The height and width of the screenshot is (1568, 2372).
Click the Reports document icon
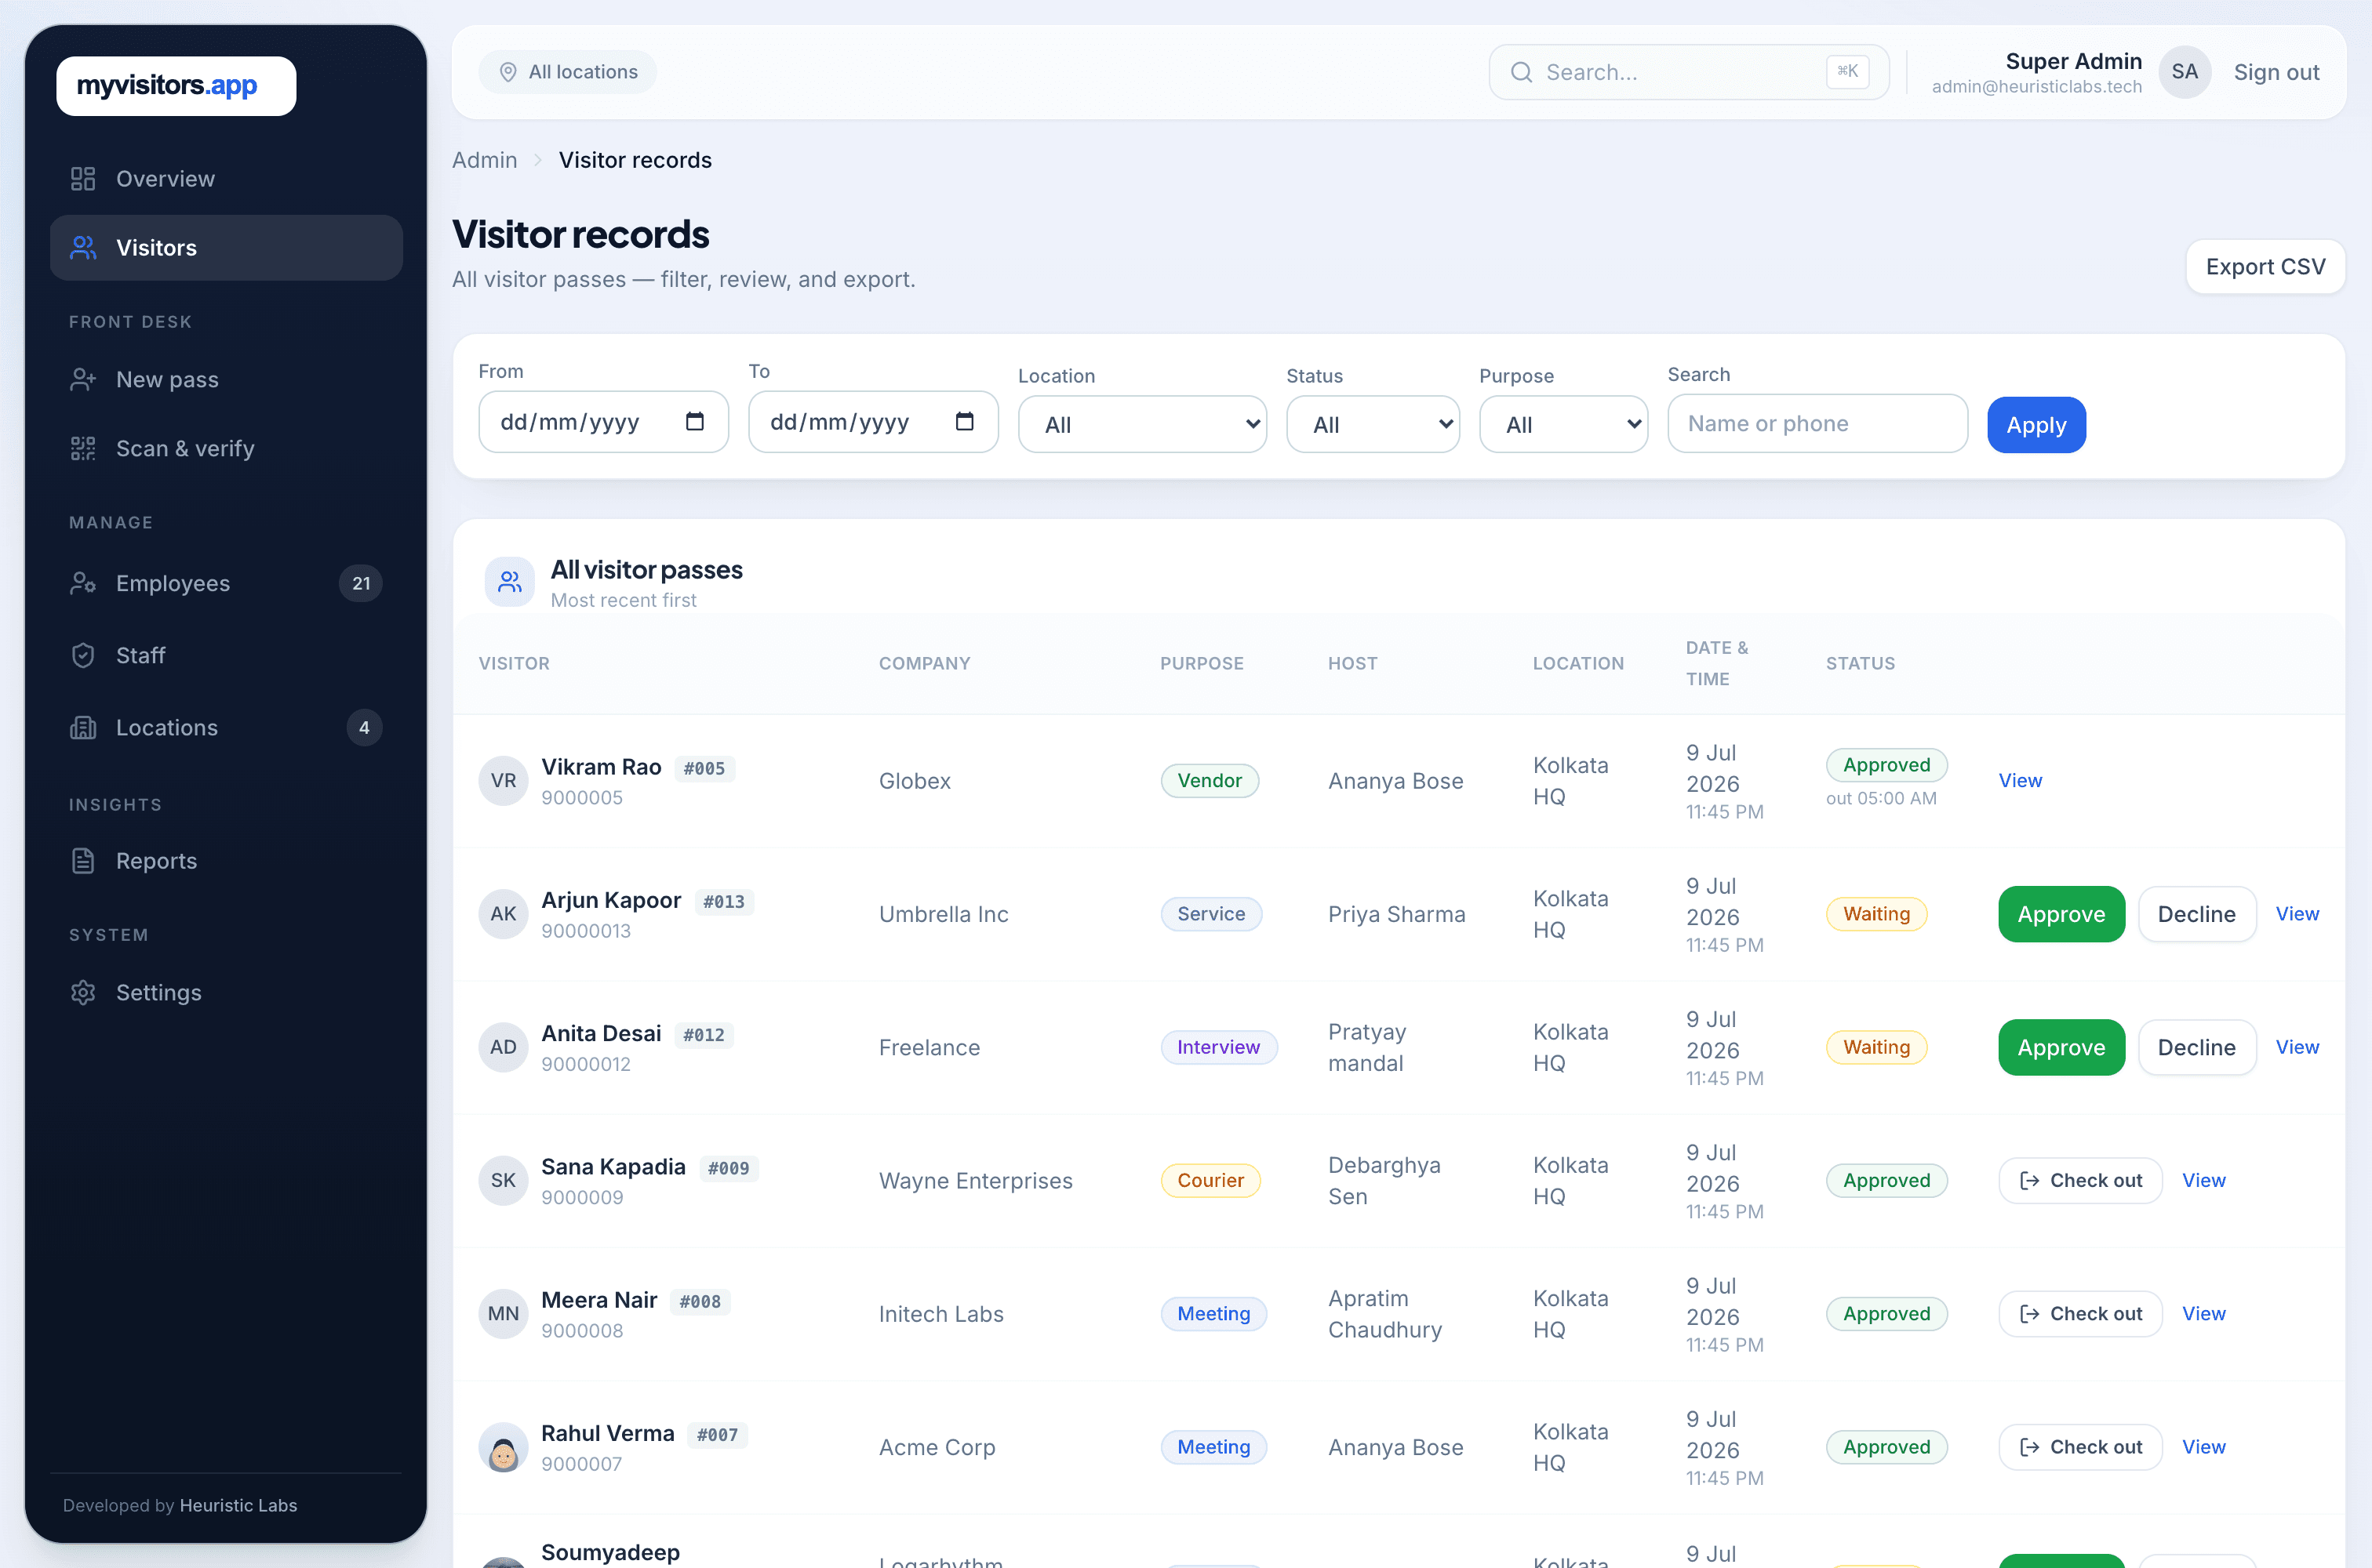(x=83, y=861)
